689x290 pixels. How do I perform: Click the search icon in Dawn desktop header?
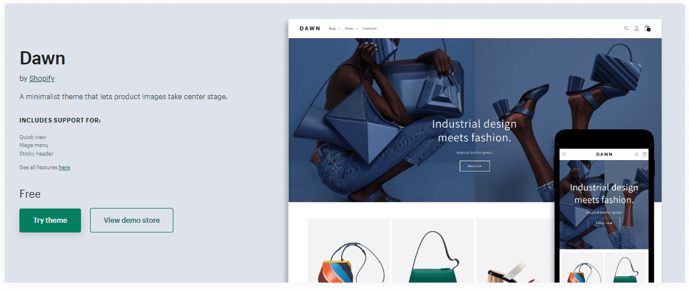[626, 28]
